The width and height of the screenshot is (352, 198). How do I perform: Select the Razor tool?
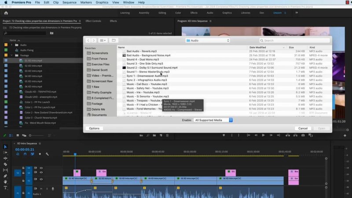click(x=5, y=164)
